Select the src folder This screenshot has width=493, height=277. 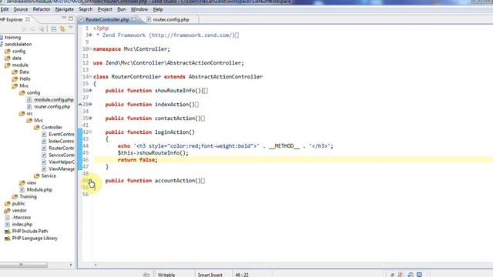click(29, 113)
